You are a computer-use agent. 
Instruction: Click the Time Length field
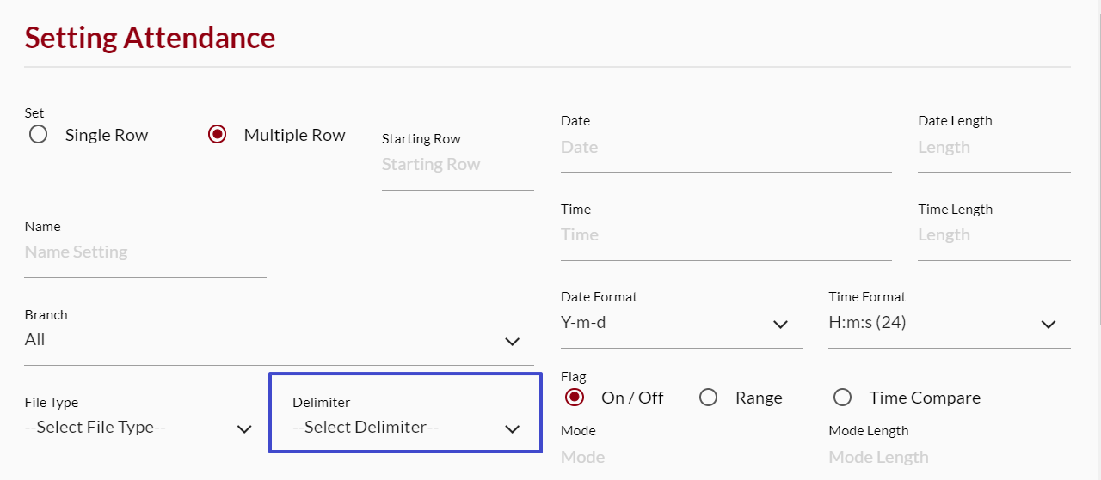[993, 235]
